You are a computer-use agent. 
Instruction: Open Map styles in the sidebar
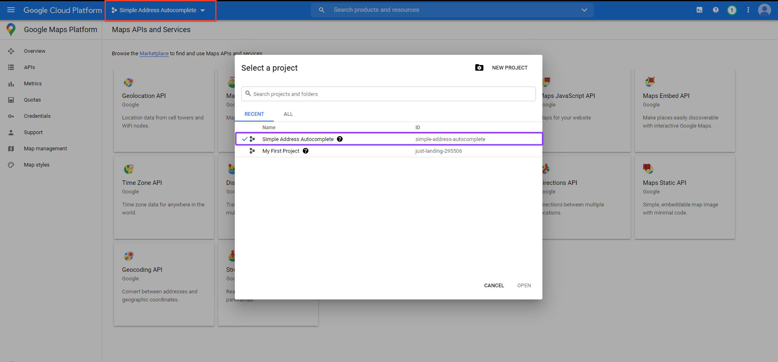coord(37,165)
